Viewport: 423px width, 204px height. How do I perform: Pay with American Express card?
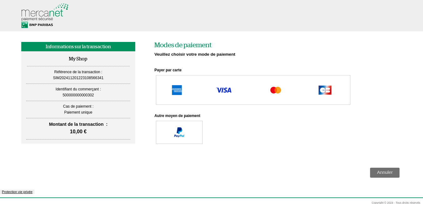tap(177, 90)
